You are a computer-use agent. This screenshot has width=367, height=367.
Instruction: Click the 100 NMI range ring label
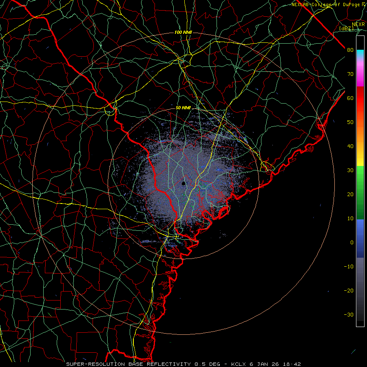[x=183, y=32]
